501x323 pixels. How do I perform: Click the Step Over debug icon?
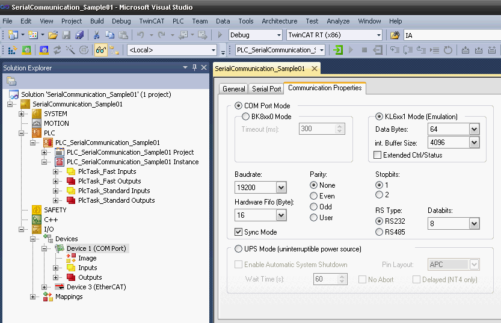tap(408, 50)
